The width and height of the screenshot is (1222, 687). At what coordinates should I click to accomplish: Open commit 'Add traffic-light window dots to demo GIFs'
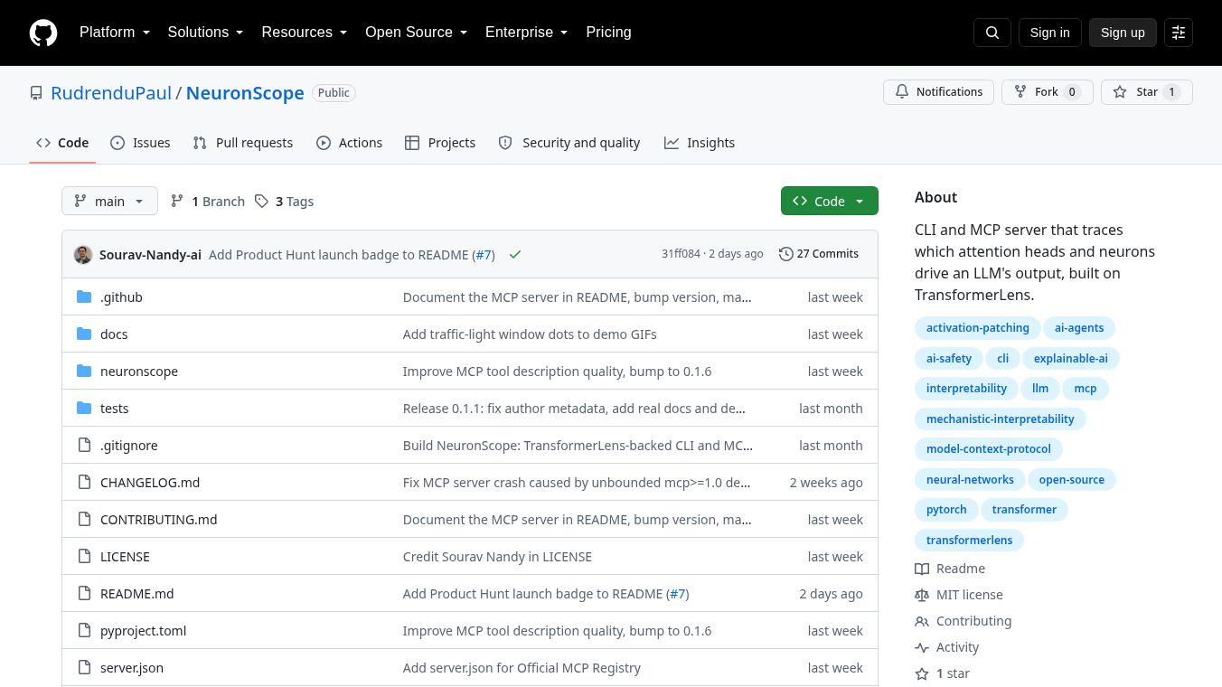point(530,334)
